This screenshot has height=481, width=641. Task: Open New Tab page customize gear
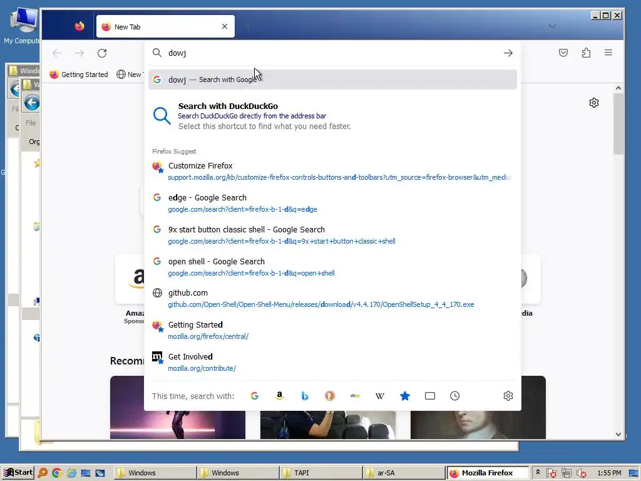click(594, 103)
